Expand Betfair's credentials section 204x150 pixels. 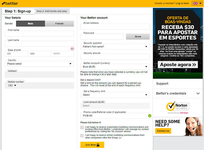pos(178,94)
